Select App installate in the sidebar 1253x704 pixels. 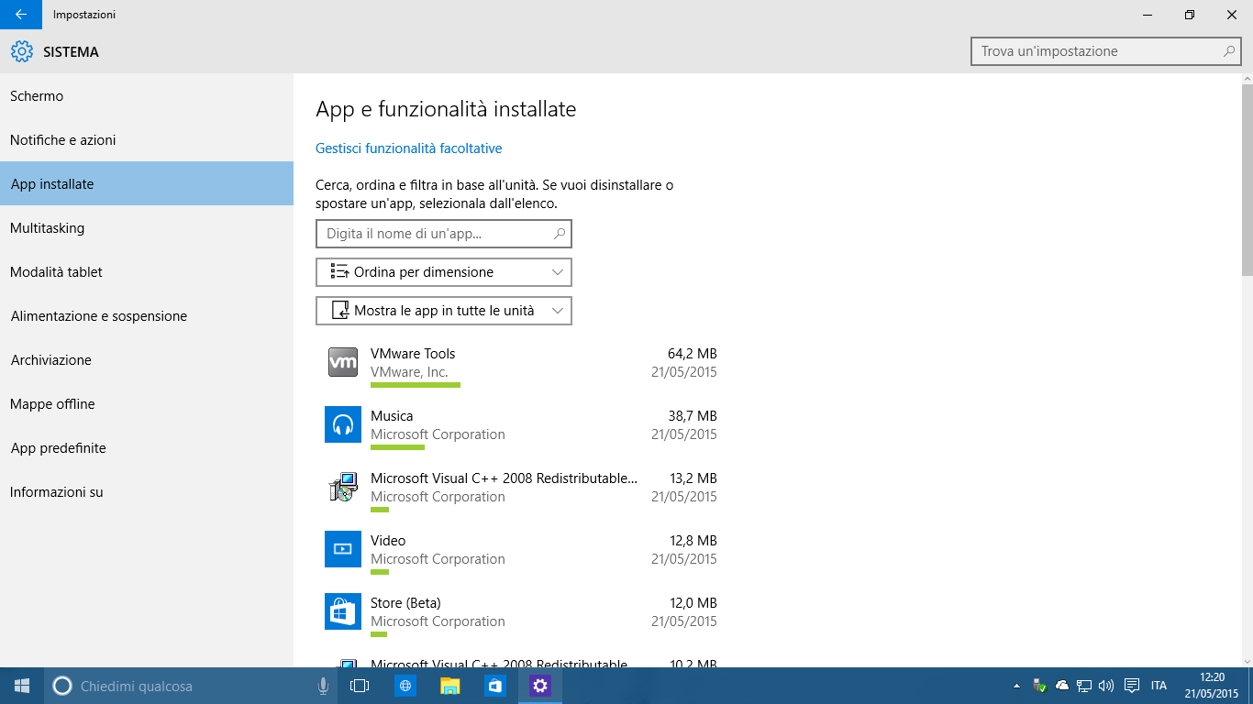(x=147, y=184)
